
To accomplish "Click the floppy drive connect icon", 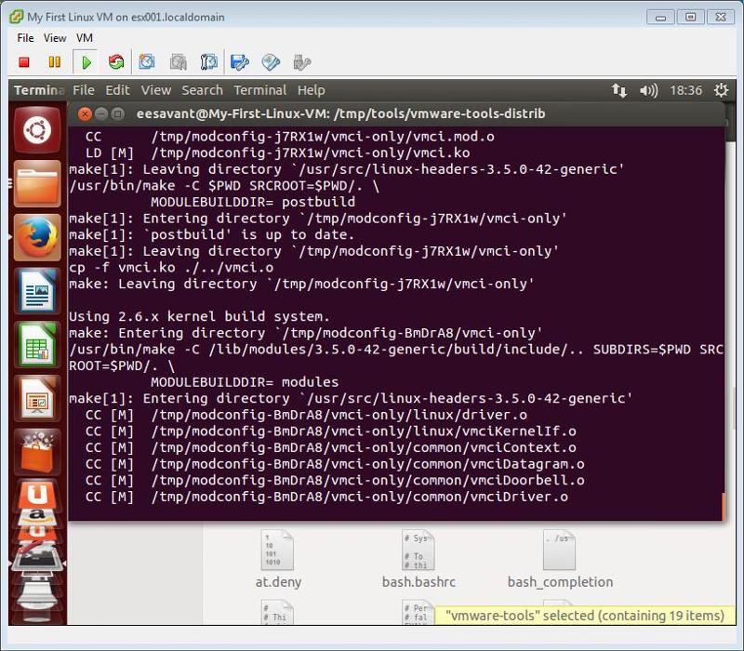I will [240, 62].
